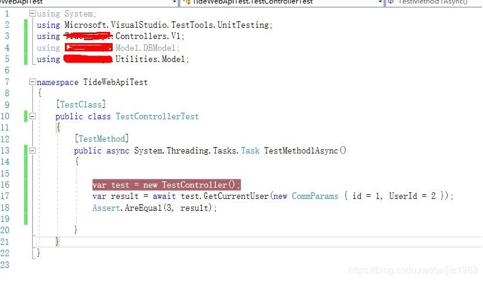Image resolution: width=483 pixels, height=281 pixels.
Task: Click the Task return type on line 13
Action: (250, 151)
